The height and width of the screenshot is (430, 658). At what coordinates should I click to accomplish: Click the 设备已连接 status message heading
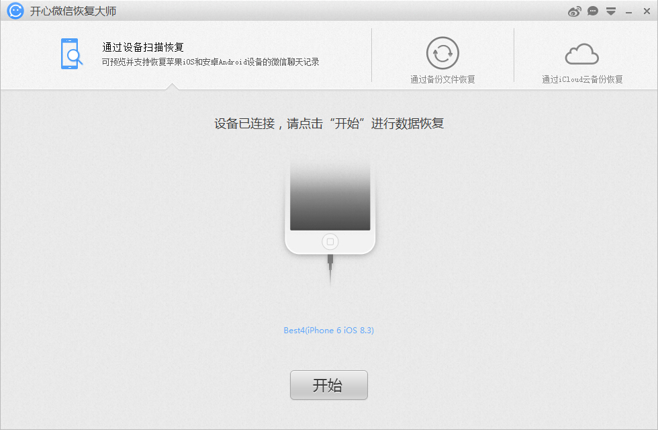pyautogui.click(x=329, y=124)
